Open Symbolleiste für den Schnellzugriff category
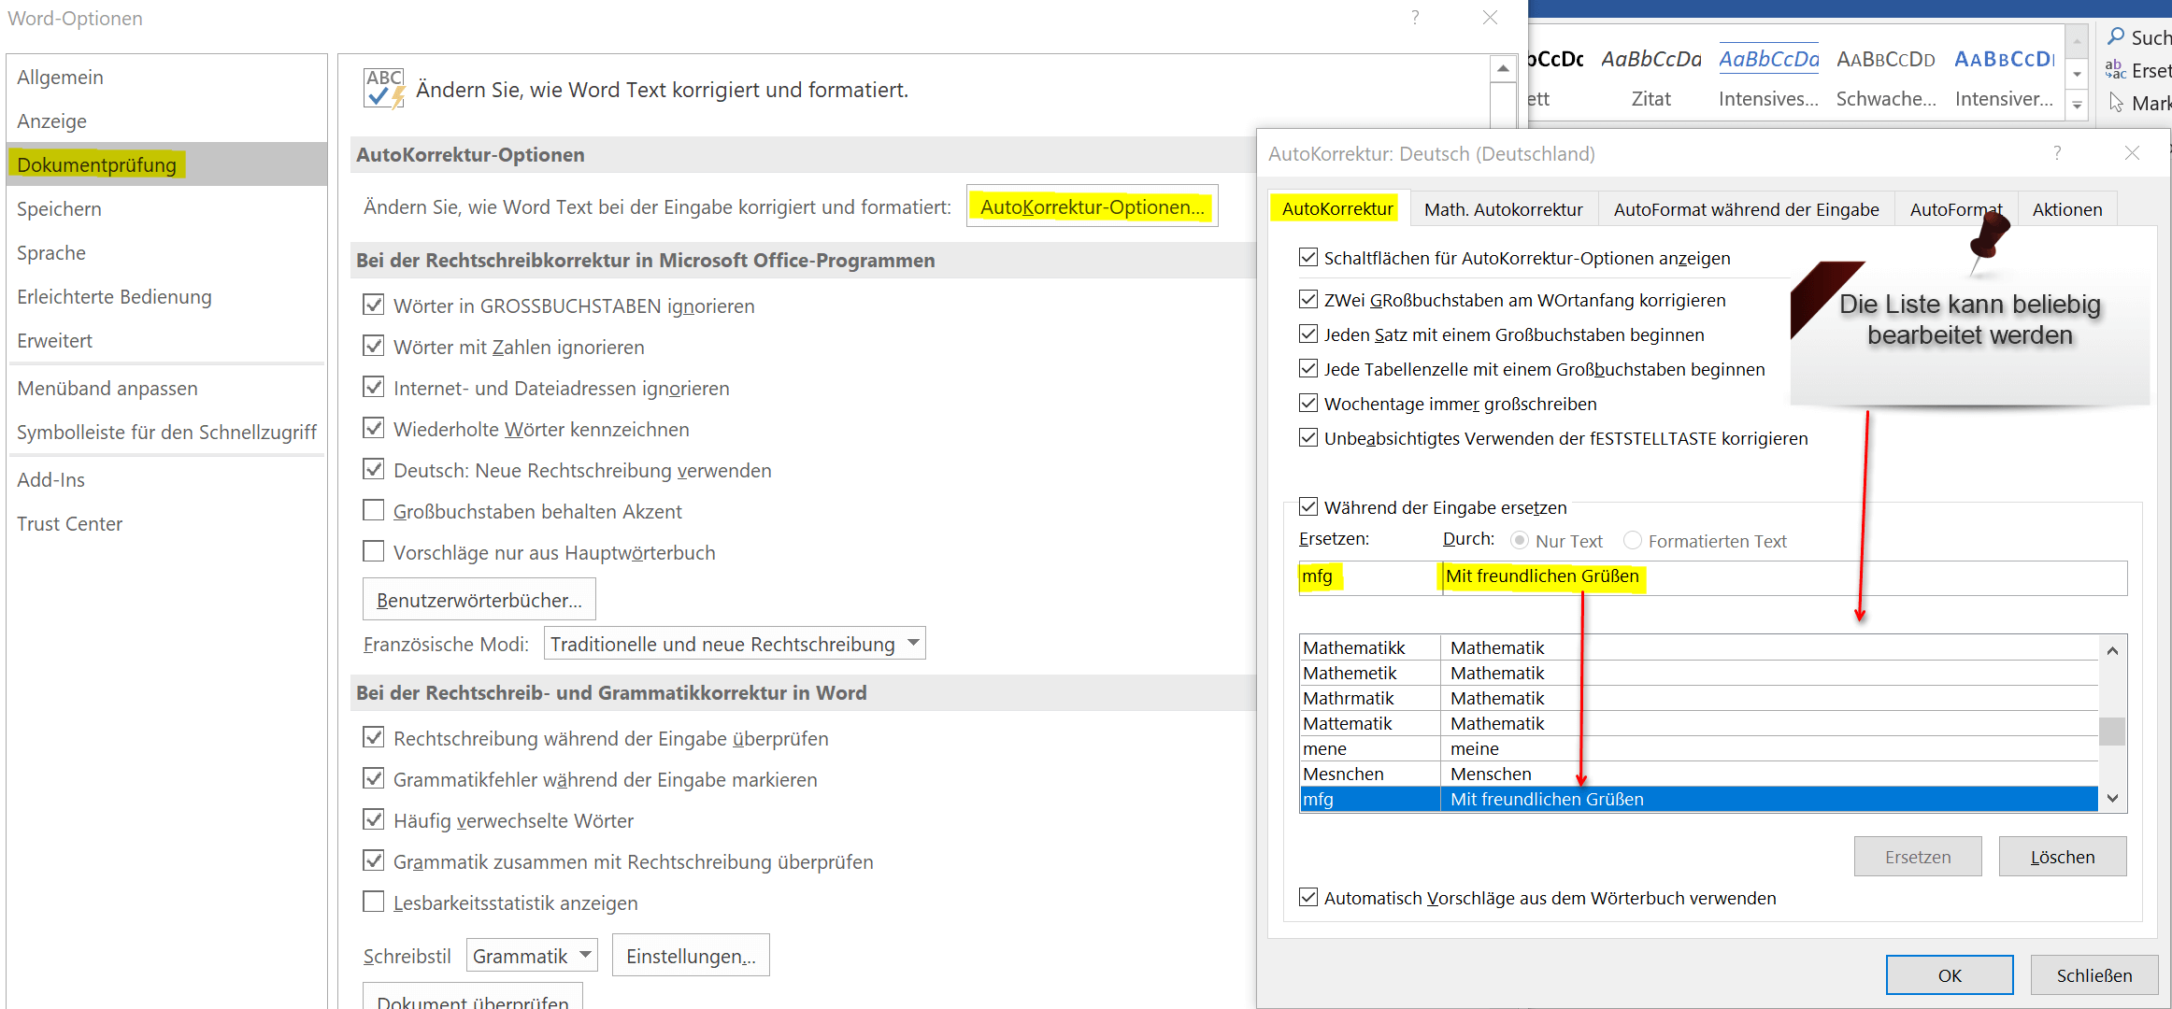The width and height of the screenshot is (2172, 1009). pos(166,432)
